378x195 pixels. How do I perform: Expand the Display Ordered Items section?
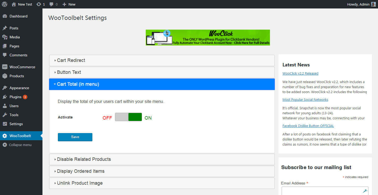(x=162, y=171)
